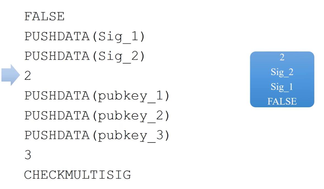Click the word PUSHDATA before pubkey_2
This screenshot has height=189, width=324.
pos(57,116)
